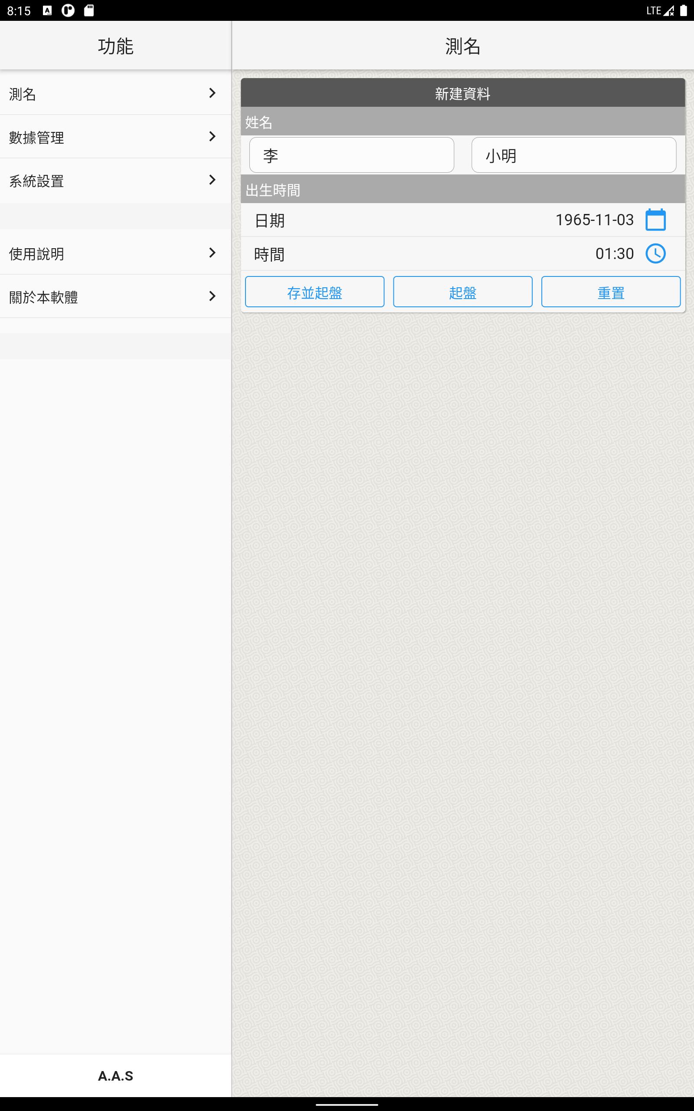
Task: Click the 起盤 button
Action: coord(463,292)
